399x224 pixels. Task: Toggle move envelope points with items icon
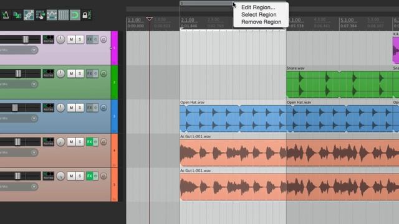tap(52, 15)
